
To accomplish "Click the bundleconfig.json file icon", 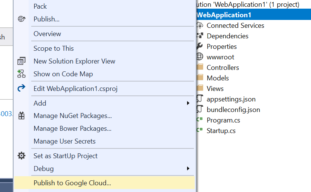I will tap(200, 109).
